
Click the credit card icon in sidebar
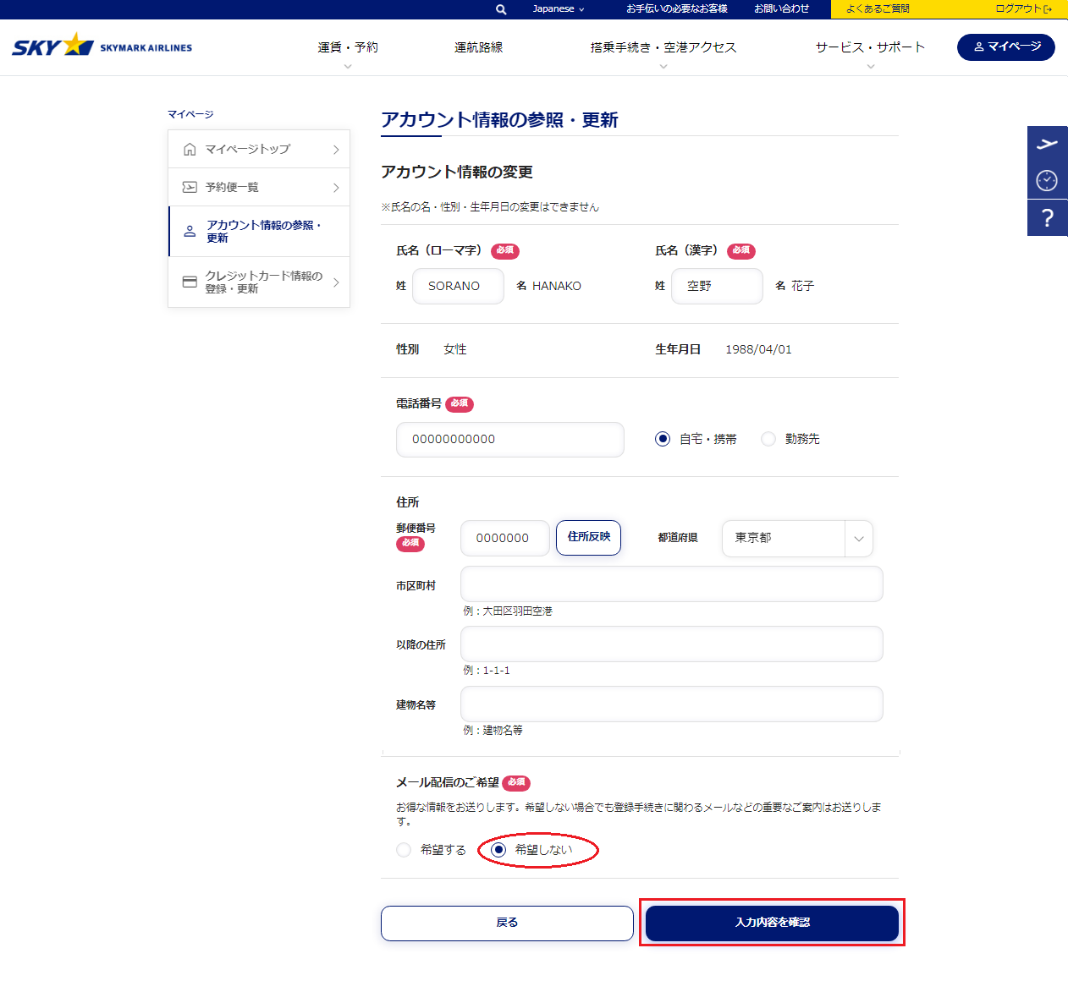click(x=190, y=282)
